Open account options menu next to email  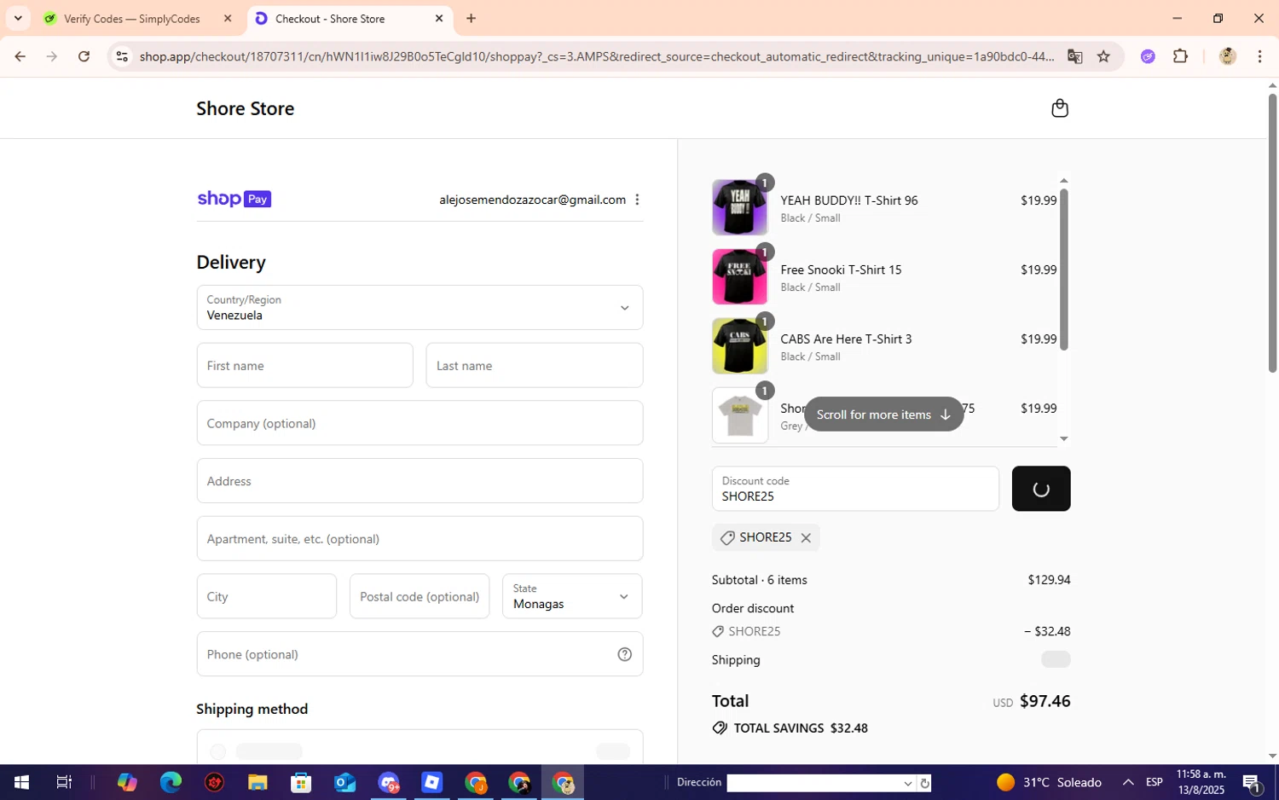click(x=637, y=200)
